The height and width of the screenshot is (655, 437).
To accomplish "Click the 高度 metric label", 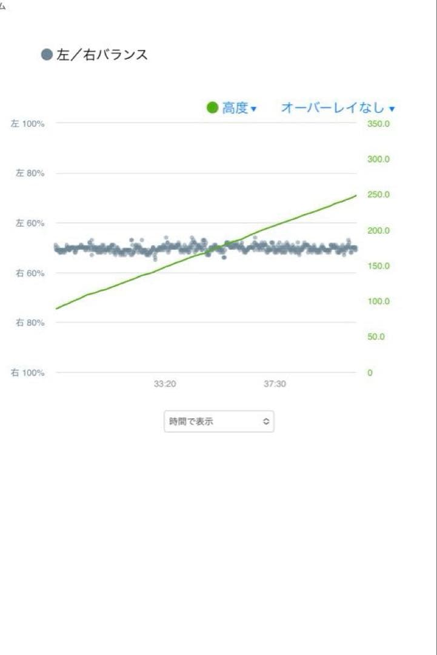I will (235, 108).
